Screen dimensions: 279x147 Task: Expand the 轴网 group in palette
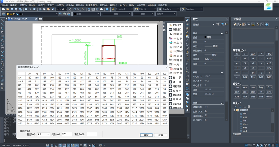pos(170,78)
